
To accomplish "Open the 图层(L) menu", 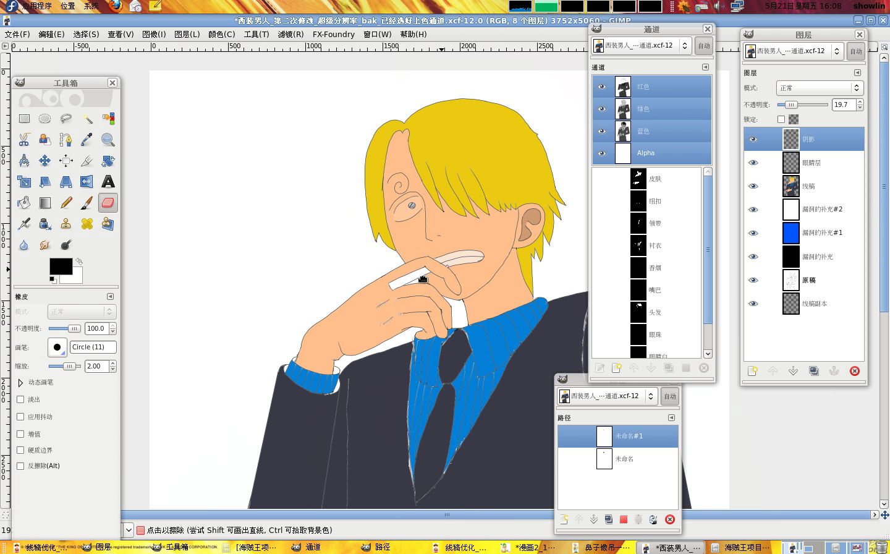I will (187, 34).
